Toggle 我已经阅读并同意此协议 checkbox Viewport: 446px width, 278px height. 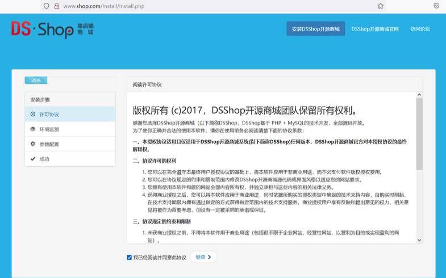129,257
